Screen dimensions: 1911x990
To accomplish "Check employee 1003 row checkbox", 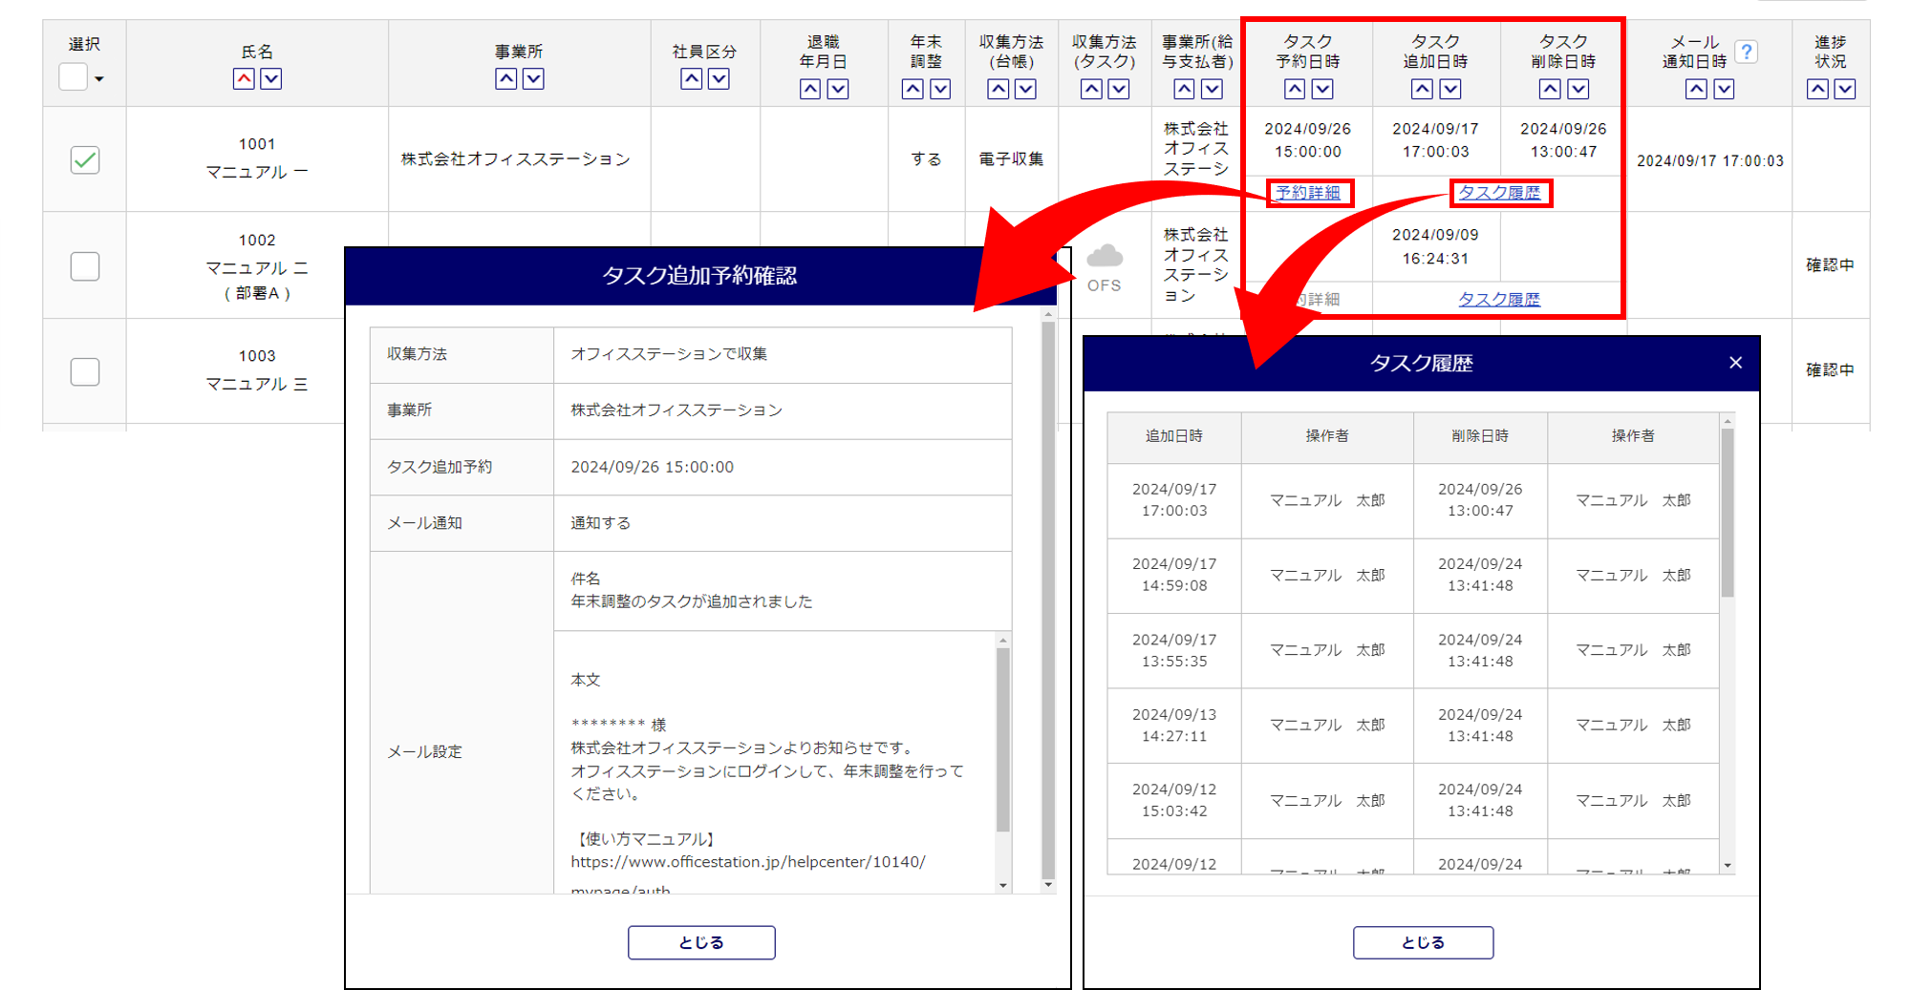I will point(85,371).
